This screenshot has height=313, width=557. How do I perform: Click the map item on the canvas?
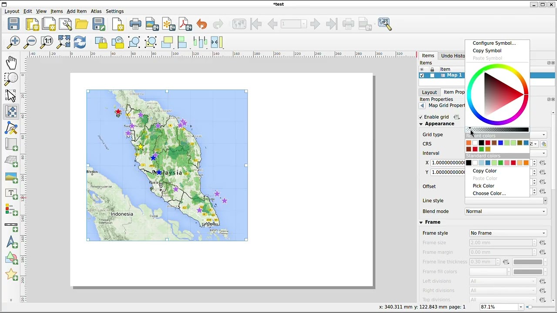167,165
